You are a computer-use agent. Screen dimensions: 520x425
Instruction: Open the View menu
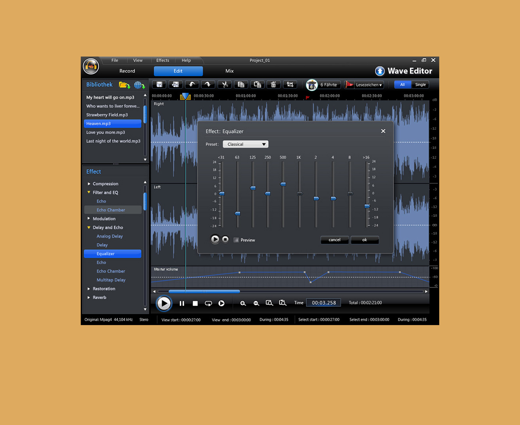[138, 60]
